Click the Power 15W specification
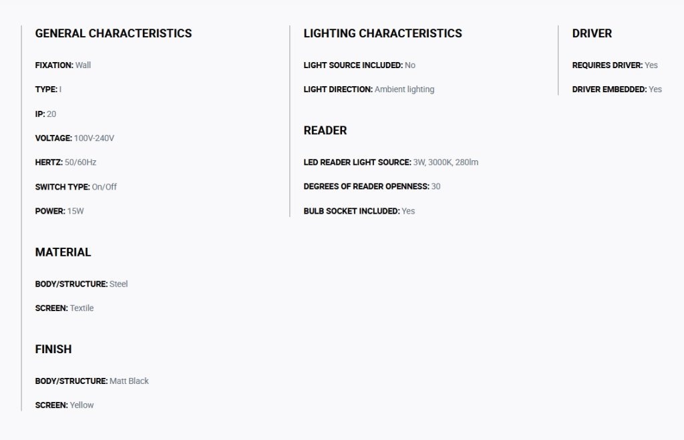This screenshot has height=440, width=684. click(x=59, y=211)
